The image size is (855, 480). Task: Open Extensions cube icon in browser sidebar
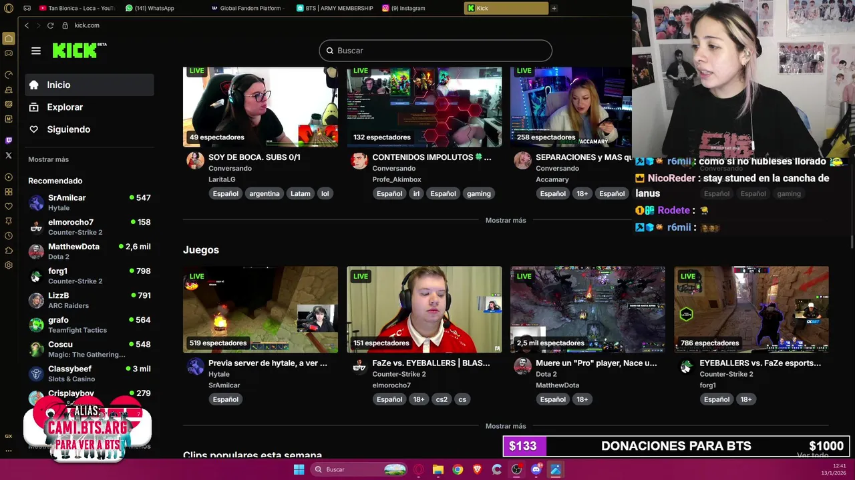(x=9, y=251)
